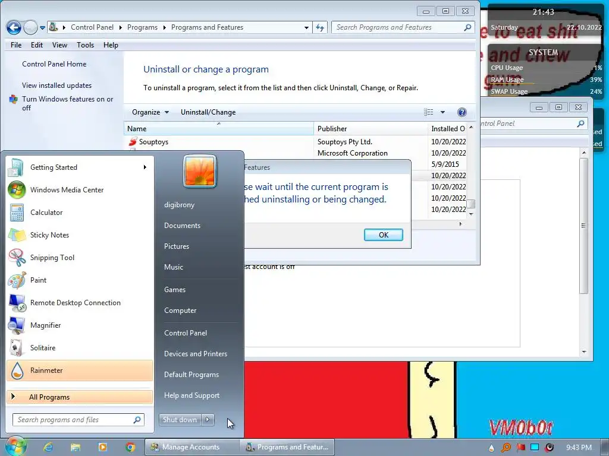
Task: Switch to Programs and Features taskbar button
Action: (x=287, y=447)
